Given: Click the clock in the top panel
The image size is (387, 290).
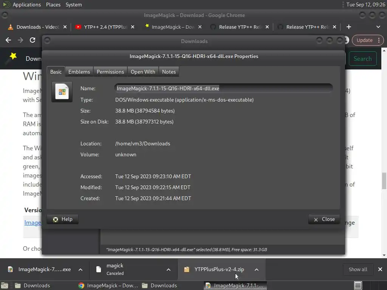Looking at the screenshot, I should pos(365,5).
